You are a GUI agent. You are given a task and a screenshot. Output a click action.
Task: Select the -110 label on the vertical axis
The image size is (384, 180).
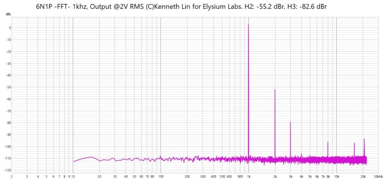(x=8, y=158)
